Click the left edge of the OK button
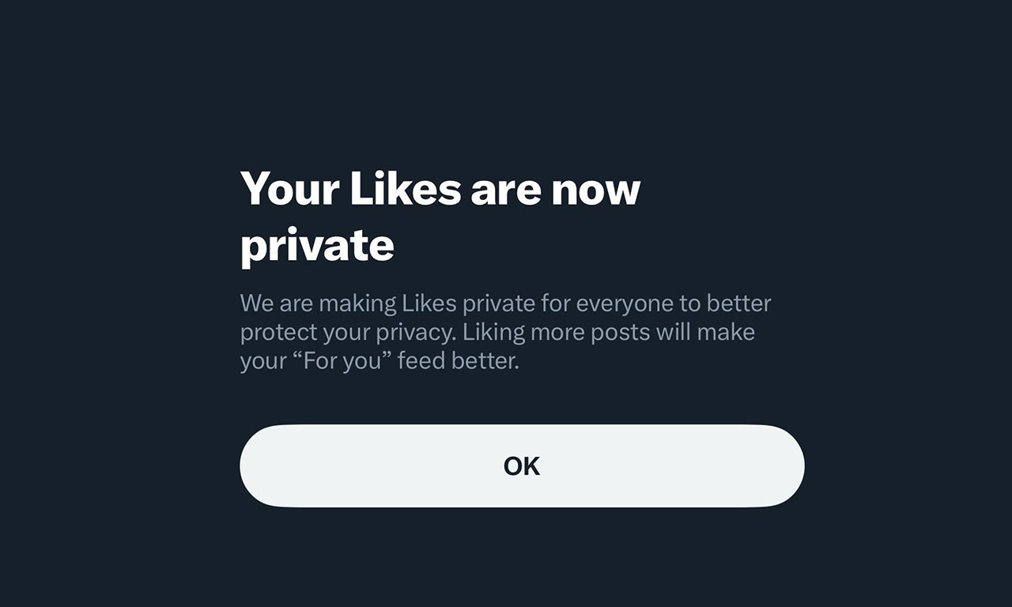Viewport: 1012px width, 607px height. (261, 466)
